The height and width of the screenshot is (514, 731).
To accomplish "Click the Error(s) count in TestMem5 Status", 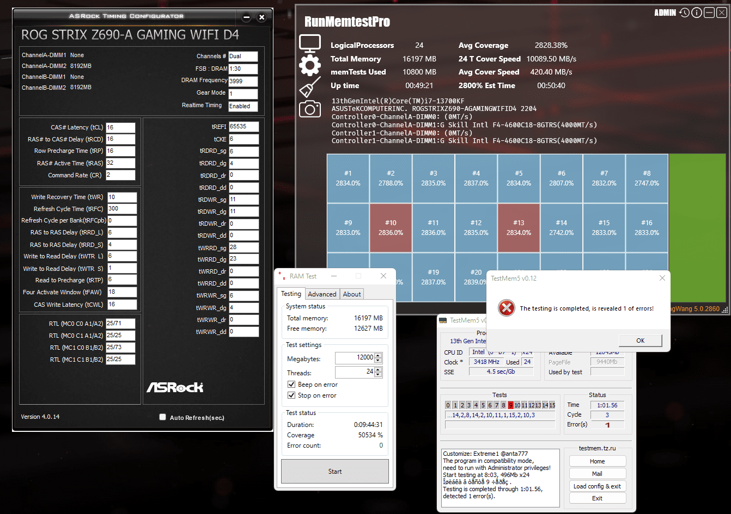I will pos(607,425).
